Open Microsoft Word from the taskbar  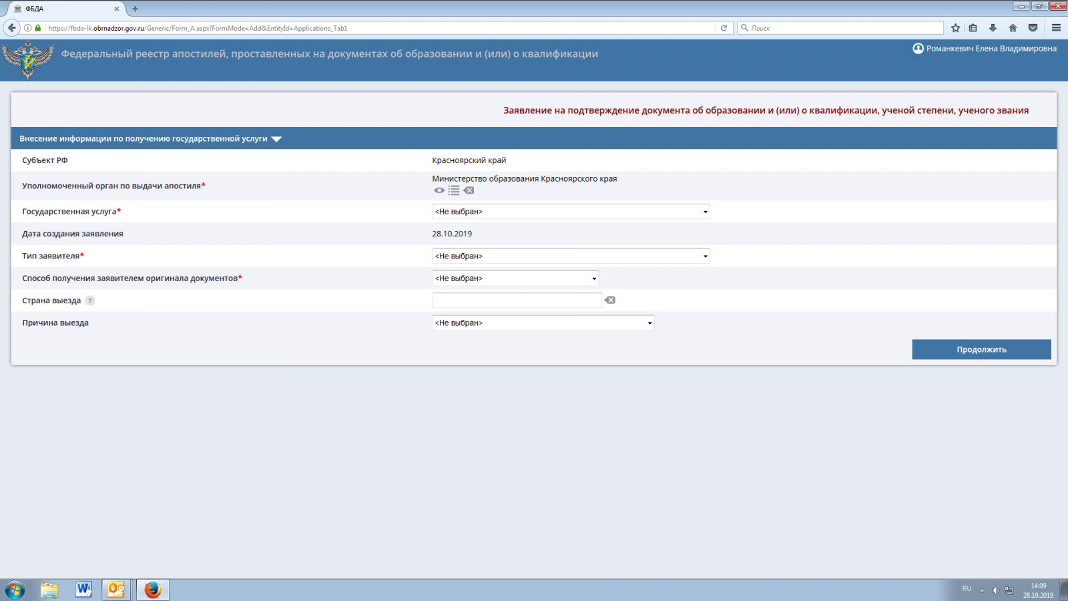pos(83,590)
